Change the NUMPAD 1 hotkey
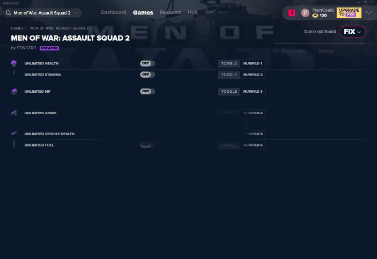This screenshot has height=259, width=377. click(253, 63)
